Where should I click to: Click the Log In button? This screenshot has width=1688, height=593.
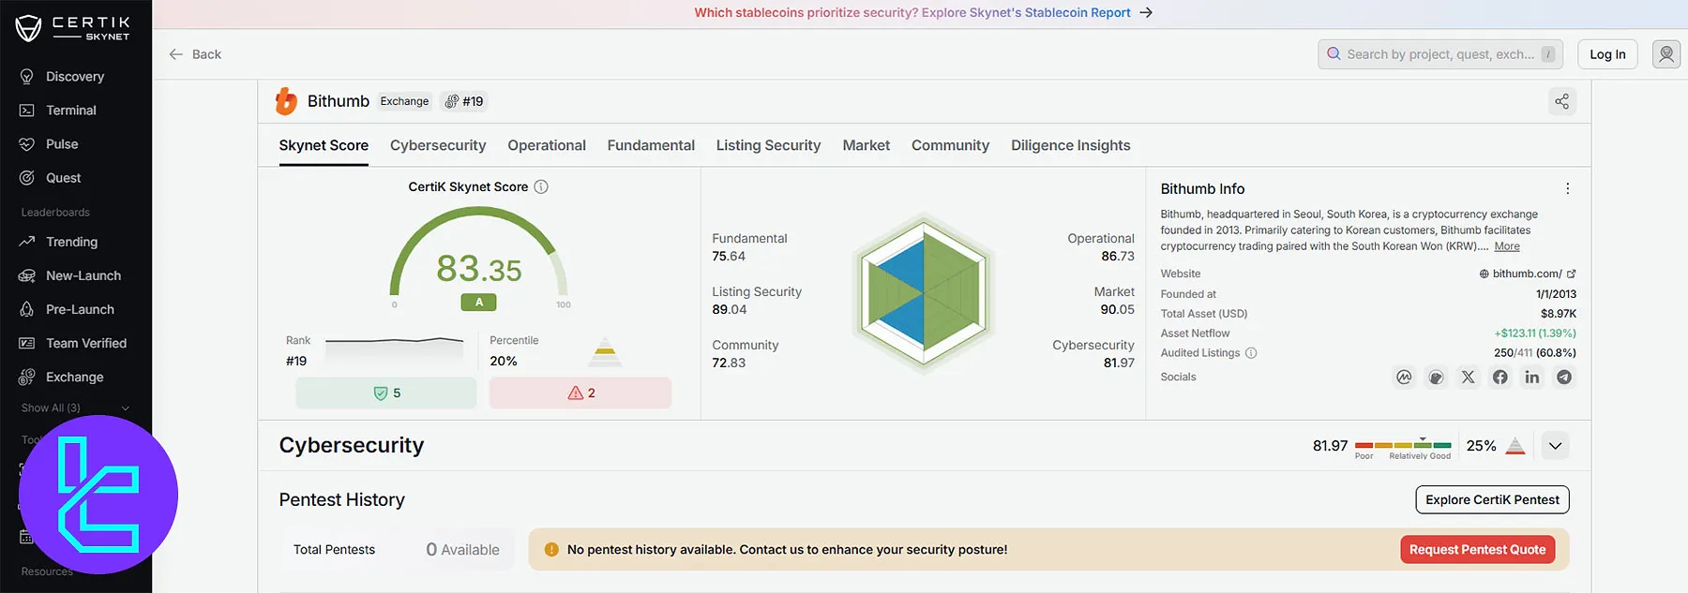[x=1607, y=54]
